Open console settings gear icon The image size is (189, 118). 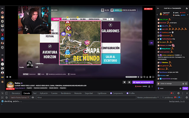click(x=187, y=97)
